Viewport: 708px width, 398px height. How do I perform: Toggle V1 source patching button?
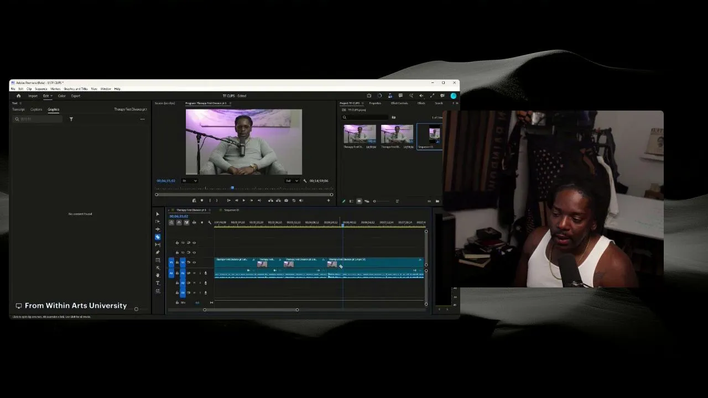click(x=171, y=262)
